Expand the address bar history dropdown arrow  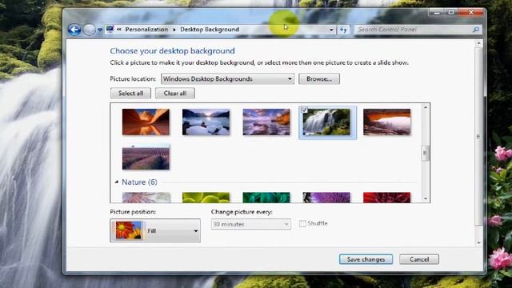[331, 30]
